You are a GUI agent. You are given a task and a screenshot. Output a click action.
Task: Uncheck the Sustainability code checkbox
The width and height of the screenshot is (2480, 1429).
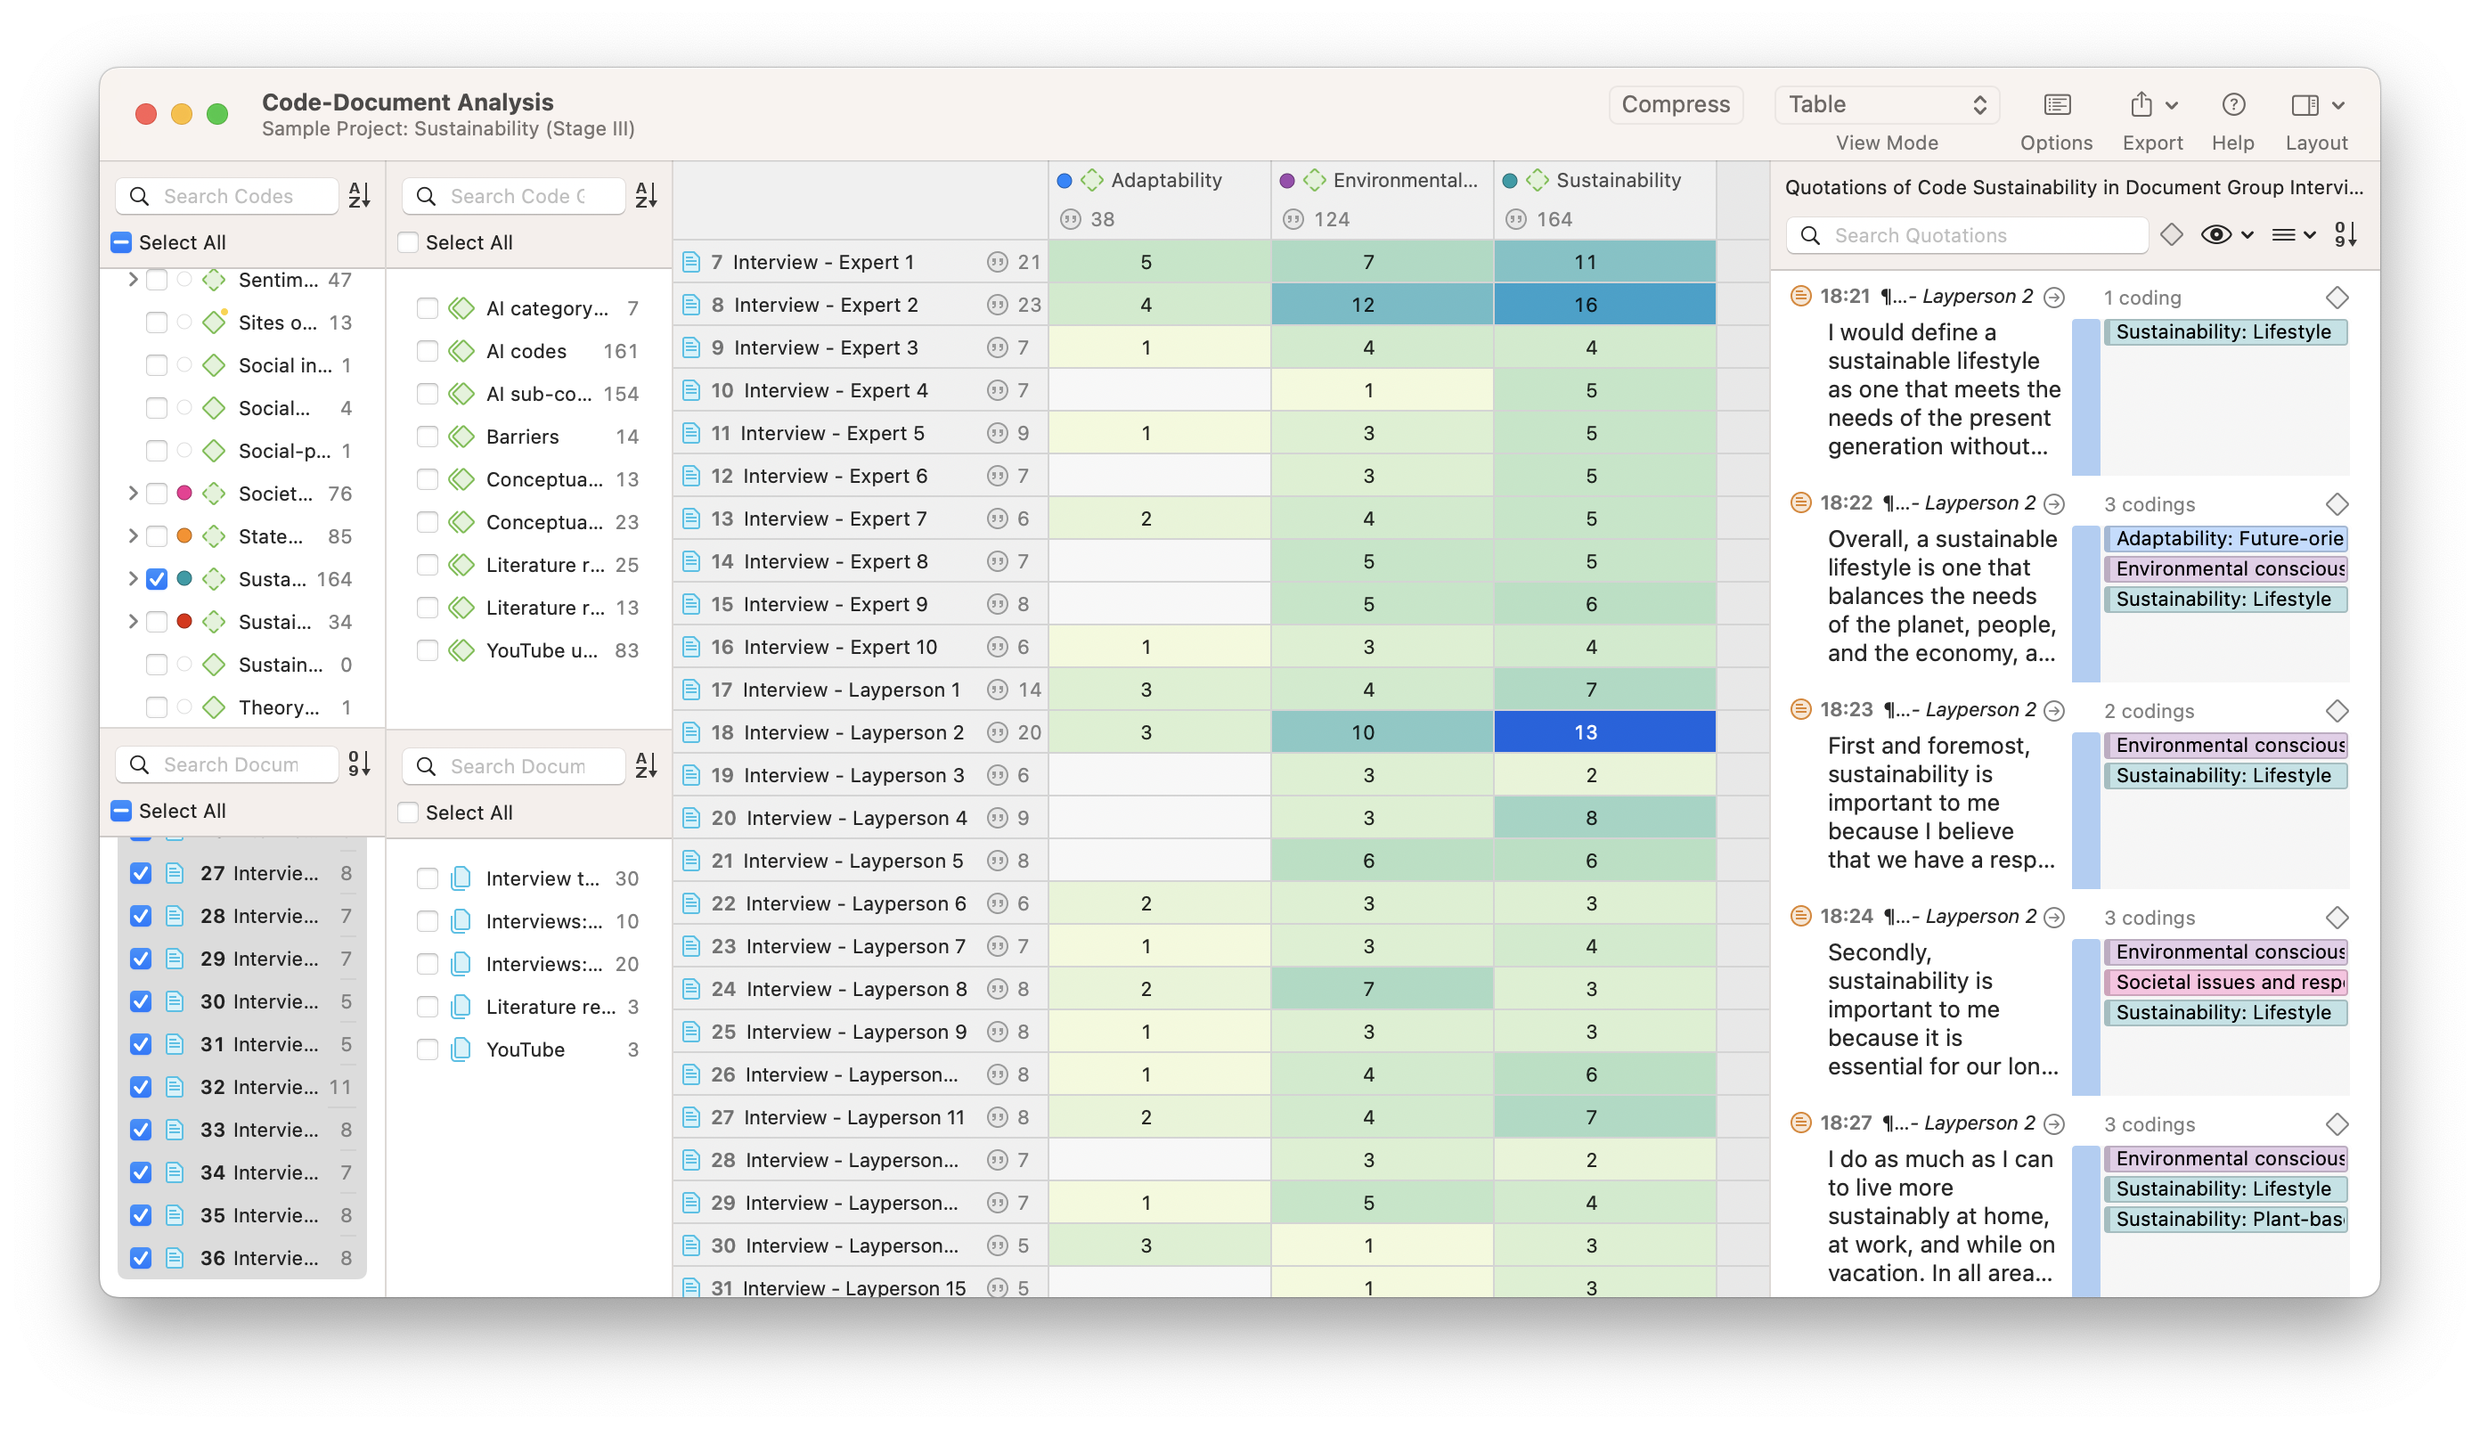(157, 579)
